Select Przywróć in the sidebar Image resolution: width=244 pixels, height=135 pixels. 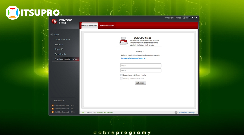click(59, 49)
